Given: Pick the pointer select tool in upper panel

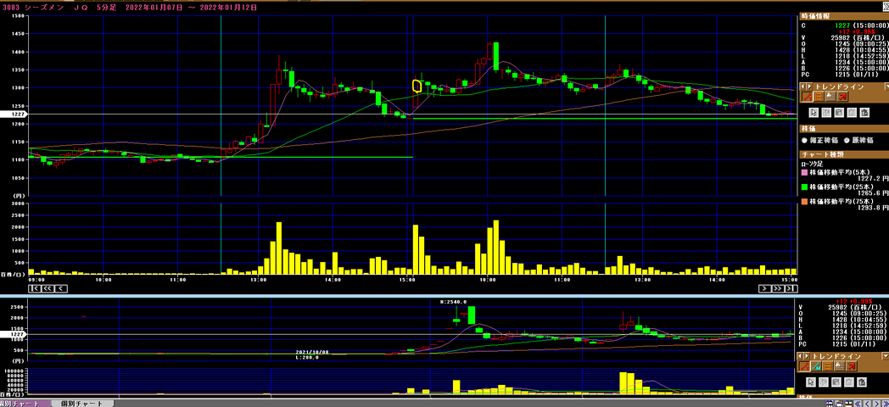Looking at the screenshot, I should coord(814,112).
